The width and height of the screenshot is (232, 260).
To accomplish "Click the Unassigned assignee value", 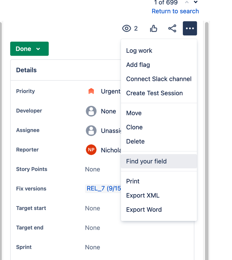I will pos(111,131).
